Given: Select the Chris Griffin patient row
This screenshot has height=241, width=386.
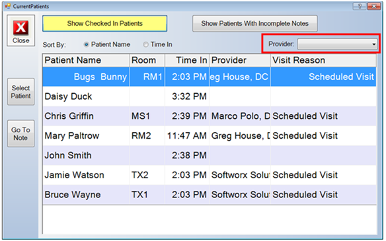Looking at the screenshot, I should [x=210, y=116].
